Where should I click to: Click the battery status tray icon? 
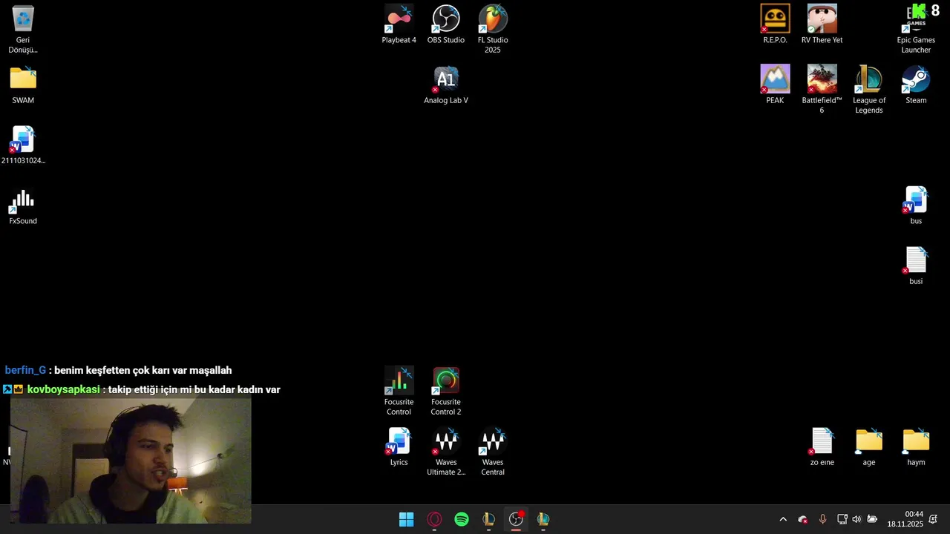tap(872, 519)
